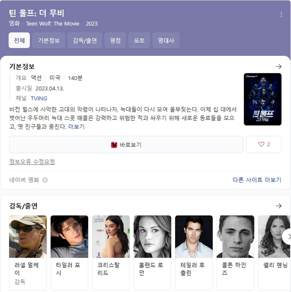Image resolution: width=291 pixels, height=292 pixels.
Task: Expand the synopsis with 더보기
Action: [76, 127]
